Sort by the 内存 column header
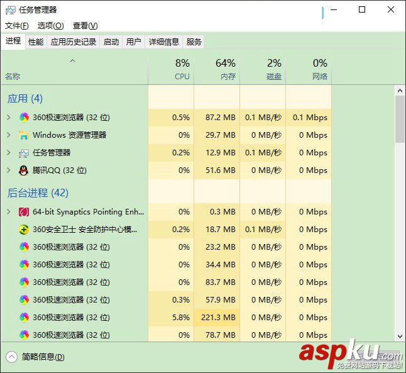The height and width of the screenshot is (373, 406). click(217, 68)
